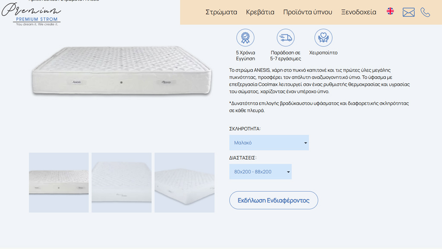Open the Κρεβάτια menu

click(260, 12)
